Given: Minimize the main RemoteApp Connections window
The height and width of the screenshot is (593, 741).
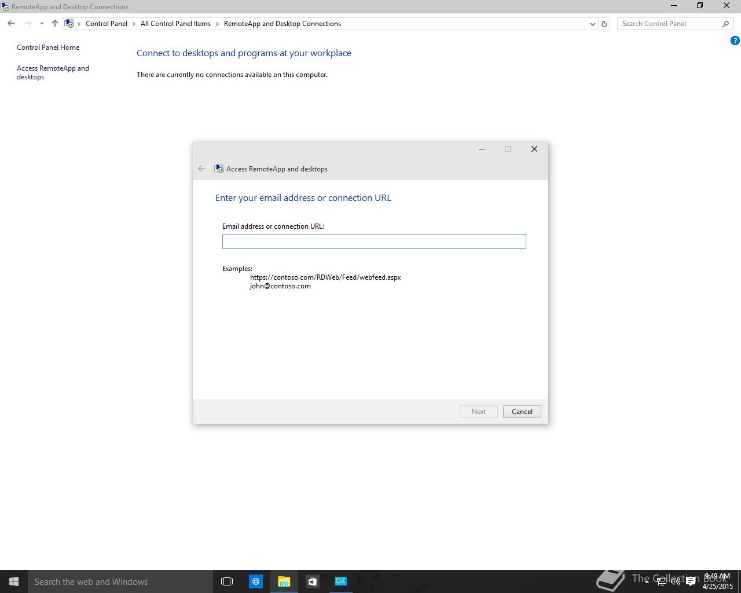Looking at the screenshot, I should 674,6.
